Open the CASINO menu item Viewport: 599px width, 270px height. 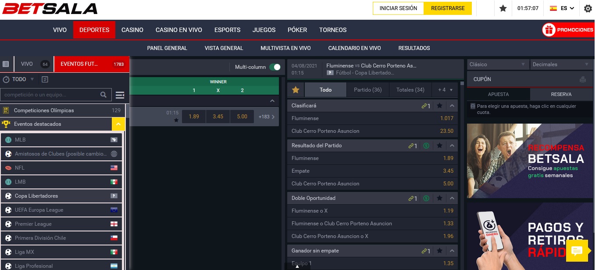point(132,30)
